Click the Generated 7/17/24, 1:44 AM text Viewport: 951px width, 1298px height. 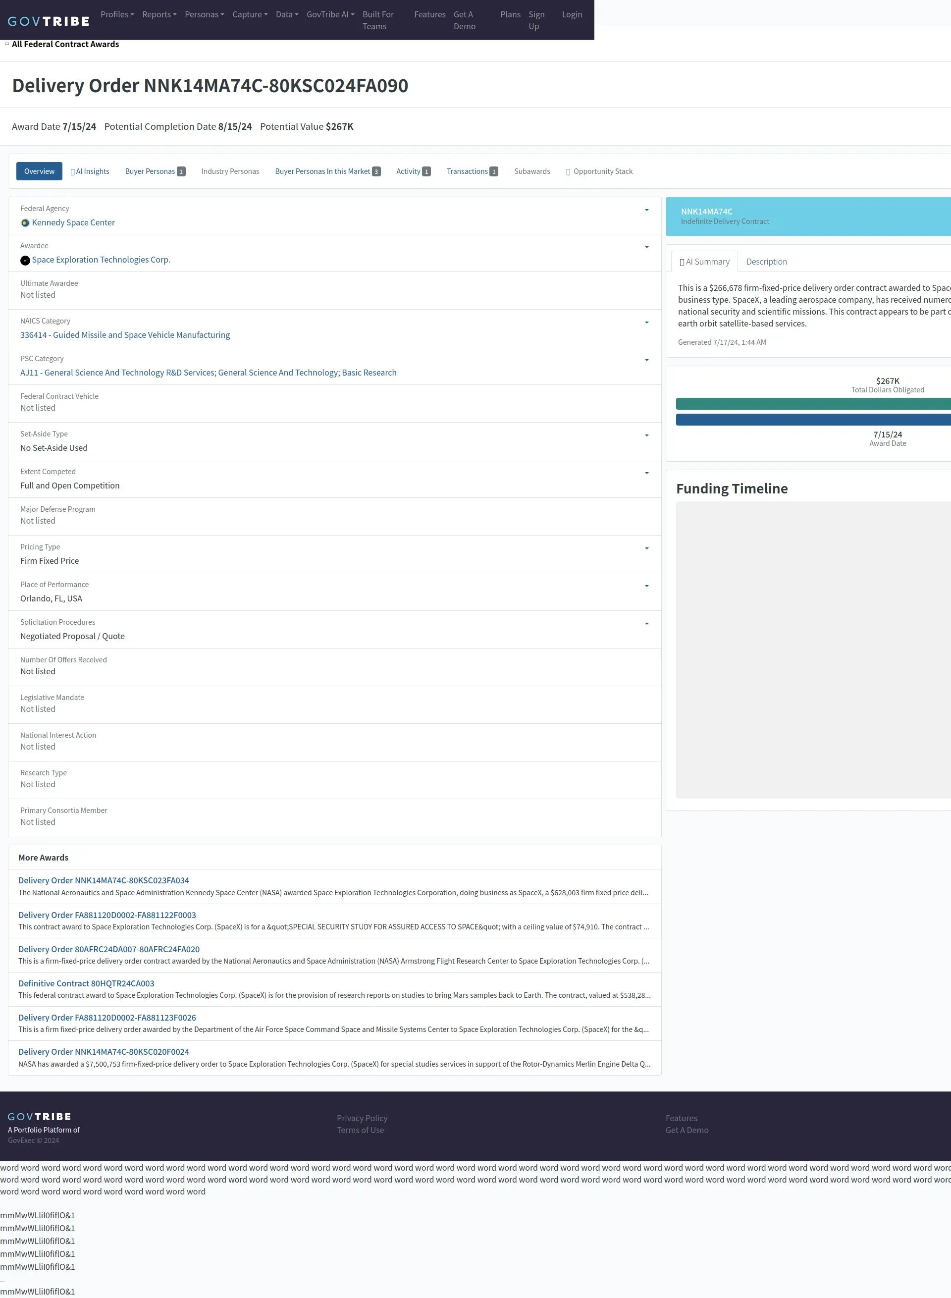[722, 343]
